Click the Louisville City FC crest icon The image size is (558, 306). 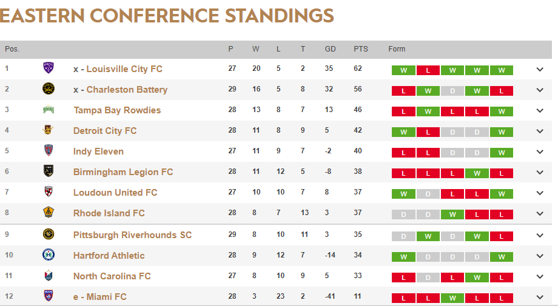point(49,68)
